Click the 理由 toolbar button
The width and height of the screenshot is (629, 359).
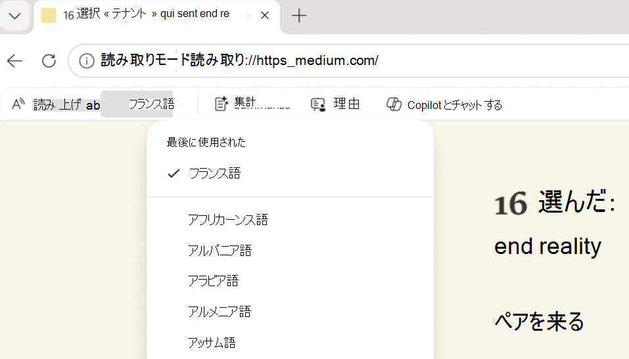coord(335,104)
